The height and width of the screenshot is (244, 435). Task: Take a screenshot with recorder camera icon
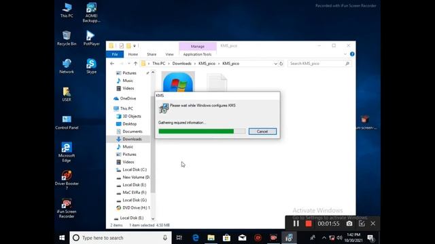(x=349, y=224)
